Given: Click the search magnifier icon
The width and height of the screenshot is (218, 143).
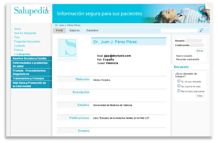Looking at the screenshot, I should coord(201,30).
